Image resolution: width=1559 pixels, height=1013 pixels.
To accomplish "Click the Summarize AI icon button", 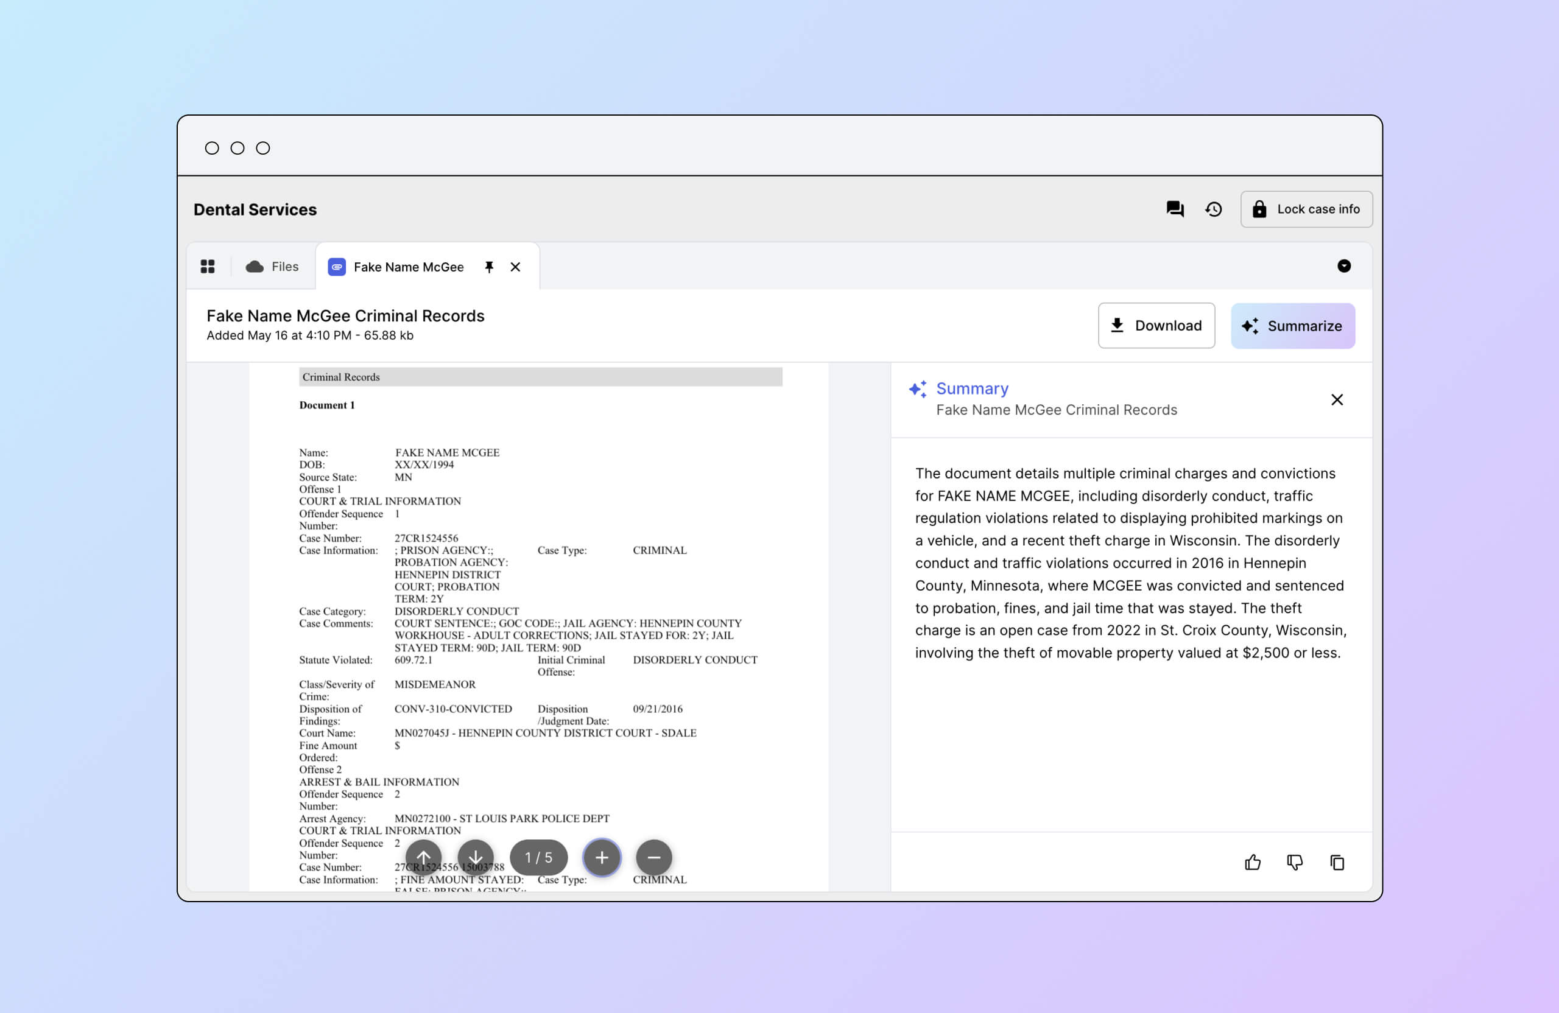I will 1251,326.
